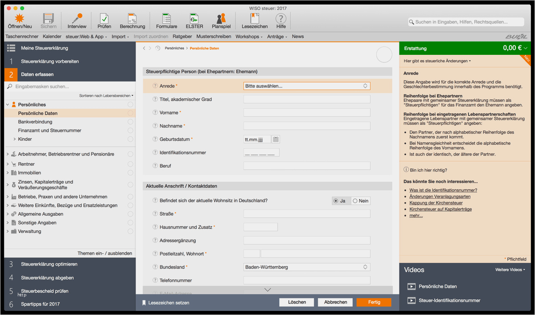Open the Workshops menu

point(249,37)
